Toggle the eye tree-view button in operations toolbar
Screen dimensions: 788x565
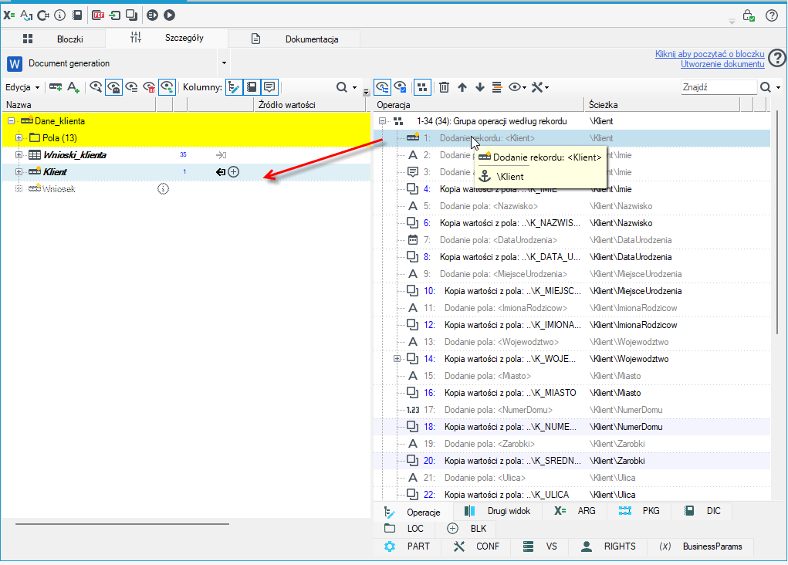tap(383, 87)
